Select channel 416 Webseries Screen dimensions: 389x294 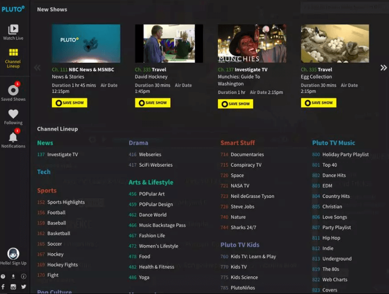[145, 154]
